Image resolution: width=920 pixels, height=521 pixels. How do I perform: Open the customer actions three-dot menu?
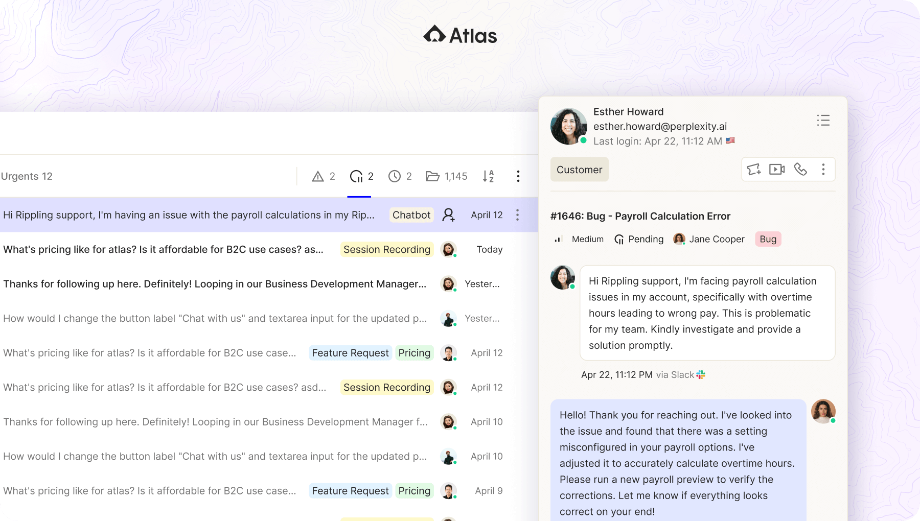coord(823,169)
